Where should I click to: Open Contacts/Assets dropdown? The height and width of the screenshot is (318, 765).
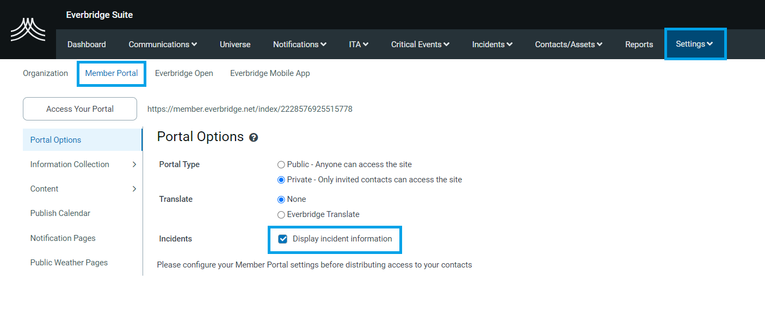pyautogui.click(x=569, y=44)
